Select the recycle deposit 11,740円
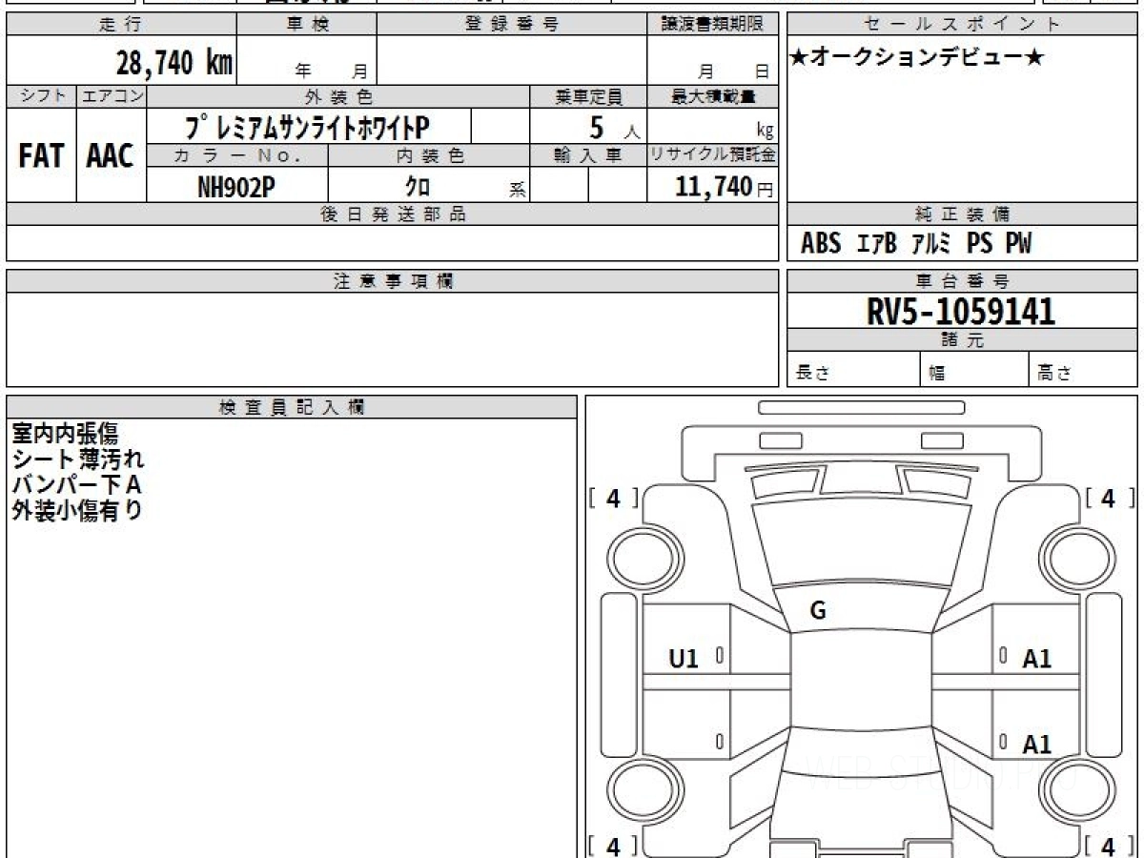Image resolution: width=1144 pixels, height=858 pixels. click(x=725, y=187)
